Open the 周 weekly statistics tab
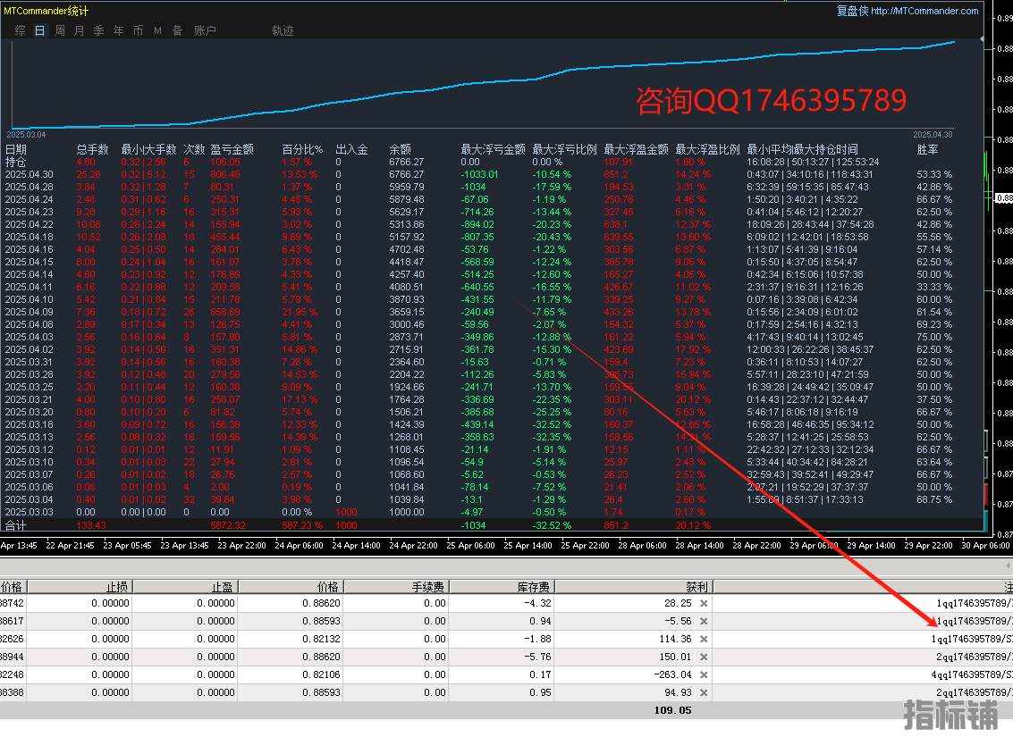 [59, 30]
